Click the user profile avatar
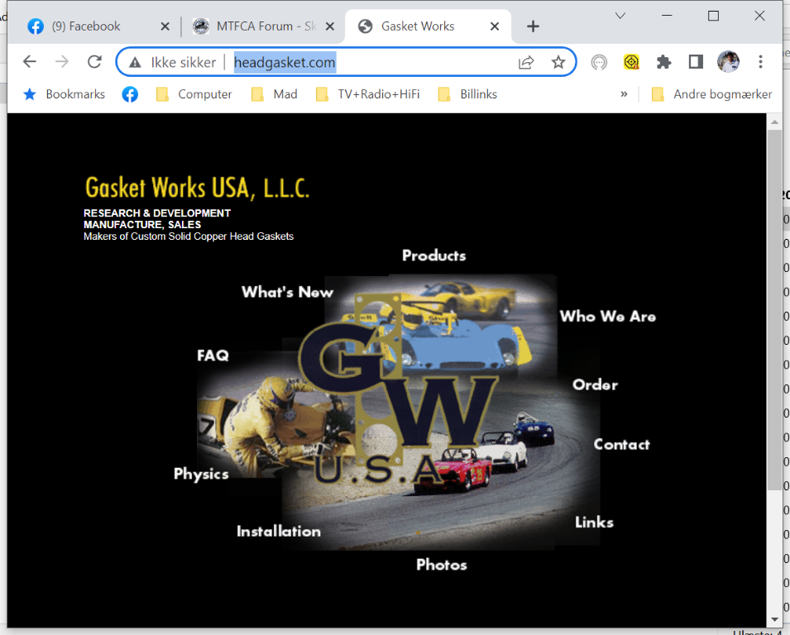 click(728, 62)
